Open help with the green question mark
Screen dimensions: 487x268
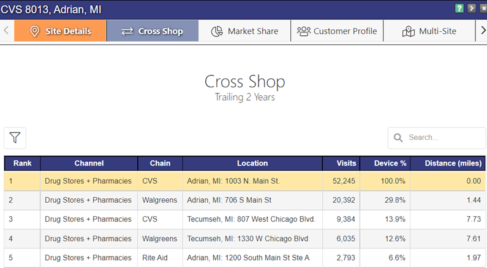tap(459, 8)
